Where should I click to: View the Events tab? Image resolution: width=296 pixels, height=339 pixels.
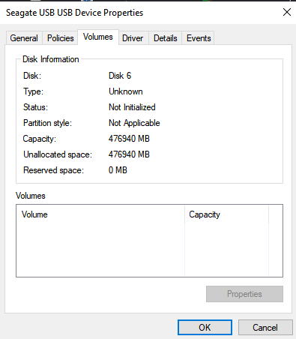click(199, 38)
